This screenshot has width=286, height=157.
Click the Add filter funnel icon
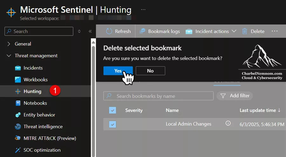(x=223, y=95)
